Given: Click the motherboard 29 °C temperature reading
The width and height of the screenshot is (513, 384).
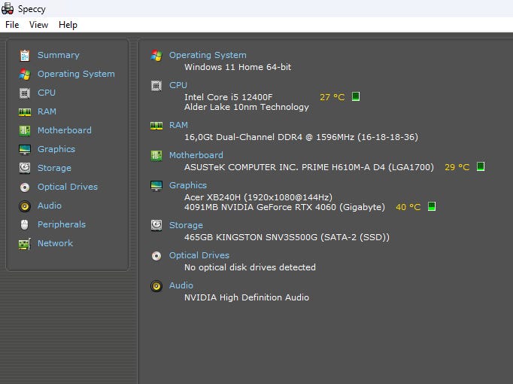Looking at the screenshot, I should [457, 167].
